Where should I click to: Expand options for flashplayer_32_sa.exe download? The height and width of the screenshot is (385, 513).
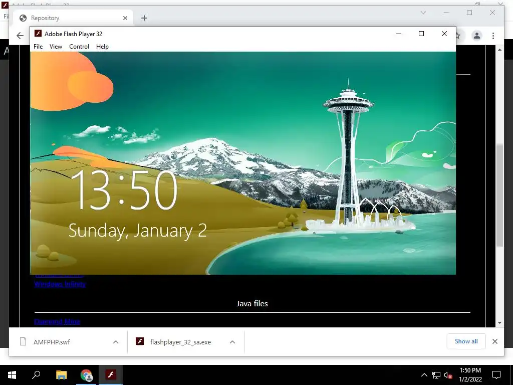pyautogui.click(x=232, y=342)
